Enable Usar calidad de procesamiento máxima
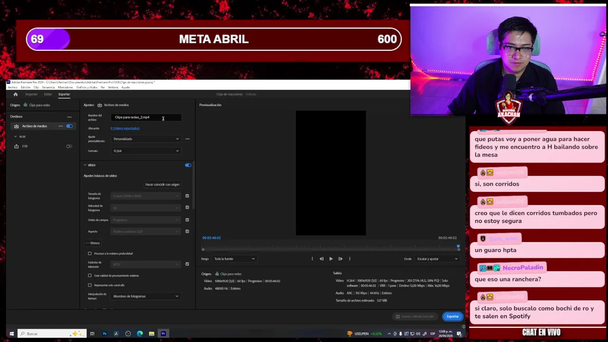The height and width of the screenshot is (342, 608). 90,275
